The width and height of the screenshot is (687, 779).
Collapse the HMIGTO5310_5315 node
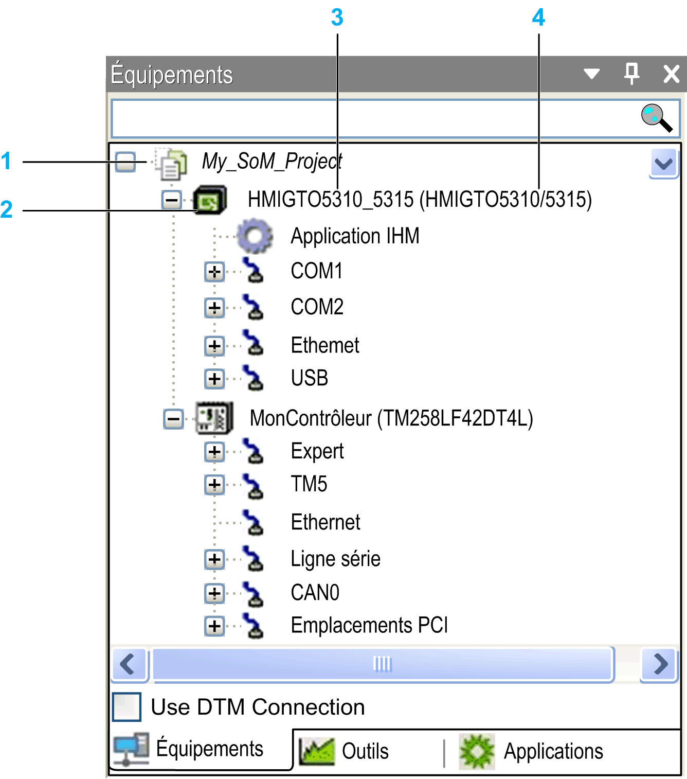[x=172, y=200]
